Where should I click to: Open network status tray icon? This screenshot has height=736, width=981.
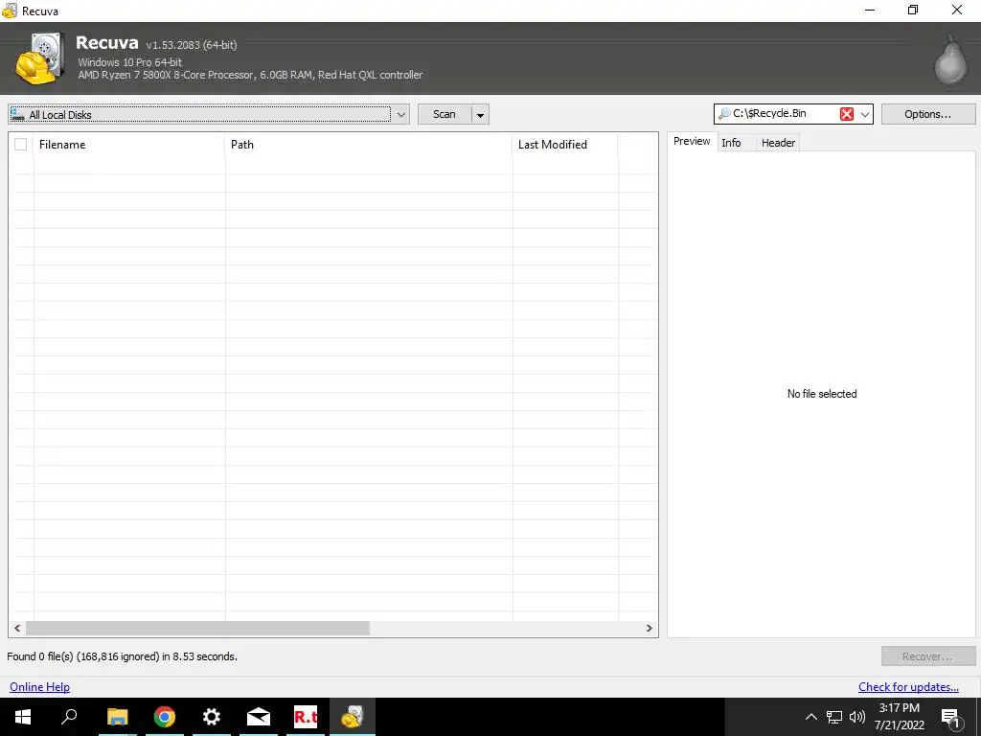tap(834, 717)
